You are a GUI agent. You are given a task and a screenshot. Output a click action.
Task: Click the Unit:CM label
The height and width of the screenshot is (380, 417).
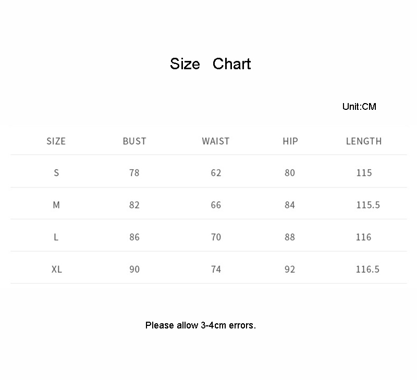[x=359, y=107]
